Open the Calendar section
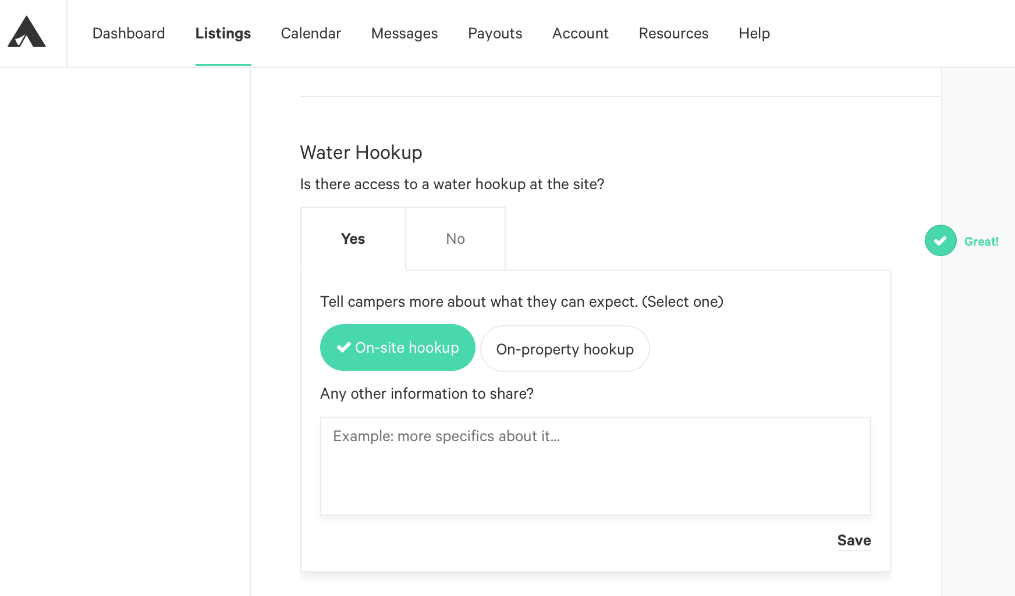The image size is (1015, 596). 311,33
